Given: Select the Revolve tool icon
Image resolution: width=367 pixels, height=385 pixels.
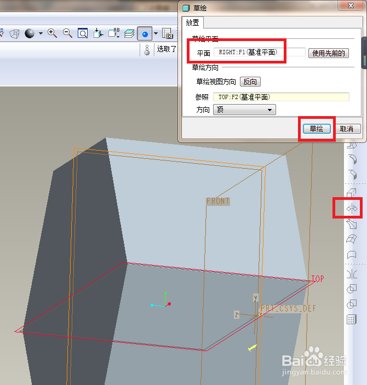Looking at the screenshot, I should click(352, 209).
